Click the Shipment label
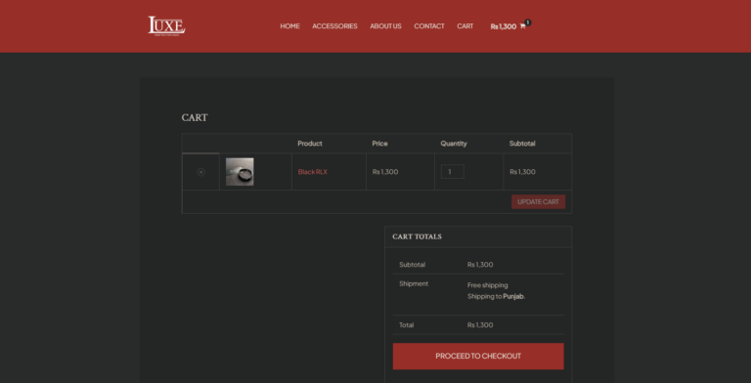751x383 pixels. pyautogui.click(x=414, y=284)
